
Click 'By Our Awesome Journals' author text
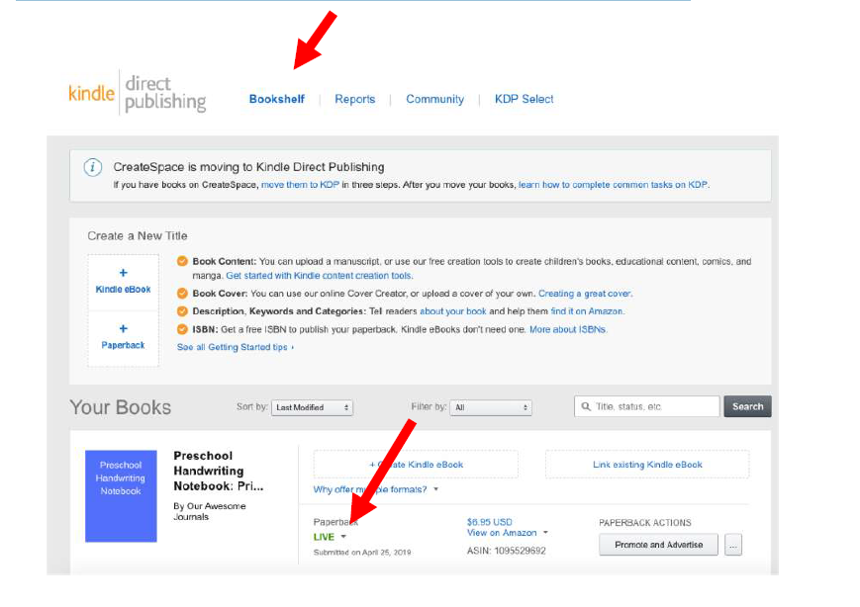pyautogui.click(x=210, y=511)
